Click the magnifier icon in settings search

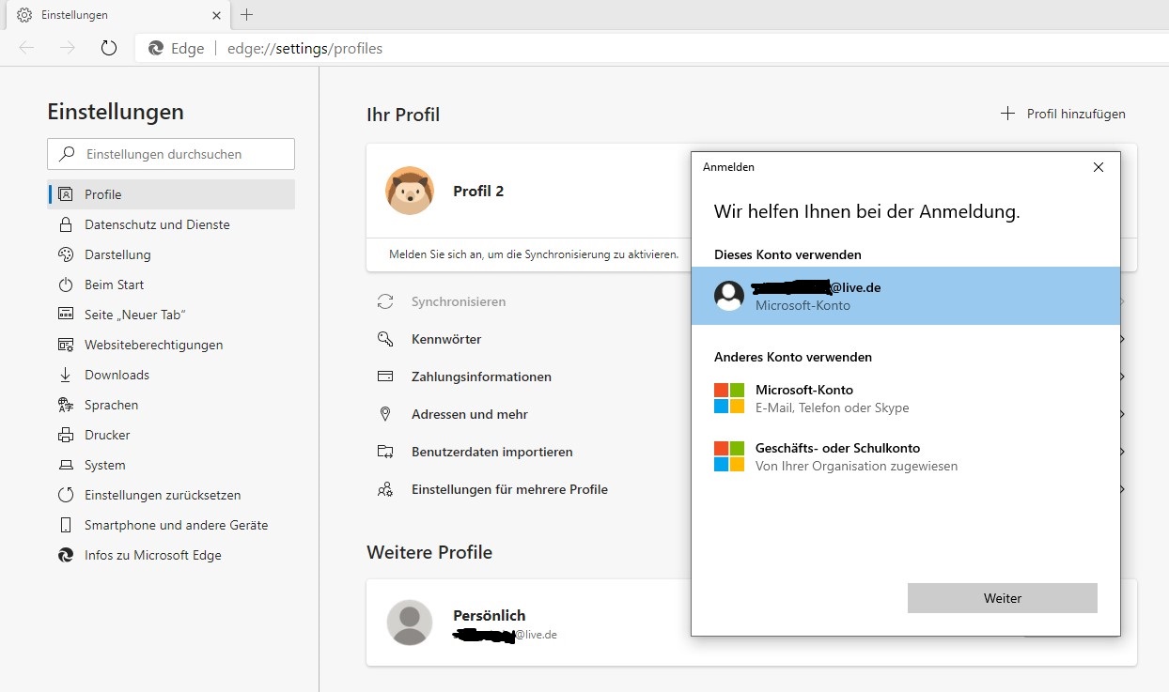click(x=67, y=154)
